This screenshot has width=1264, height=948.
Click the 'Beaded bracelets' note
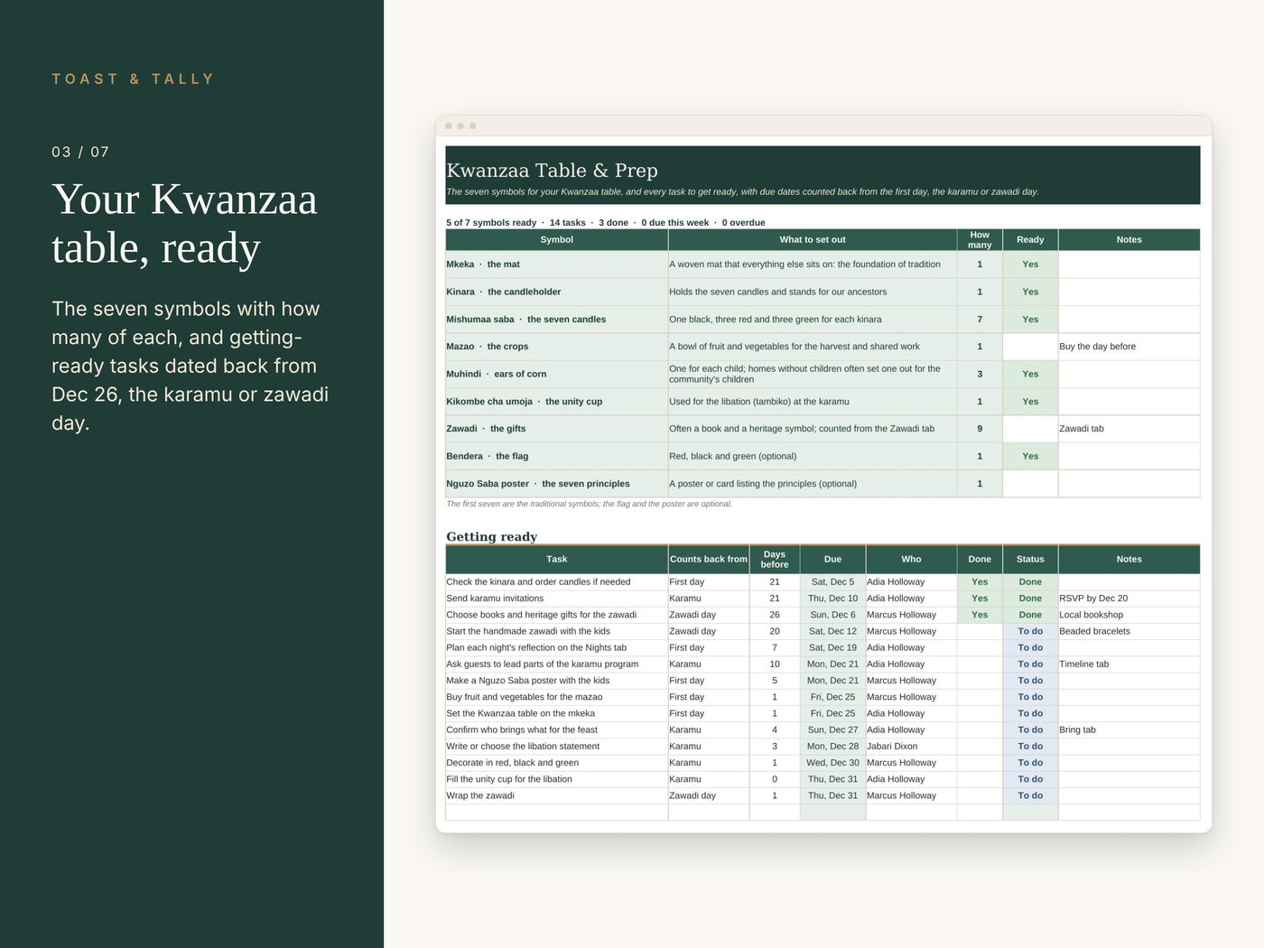[1129, 631]
